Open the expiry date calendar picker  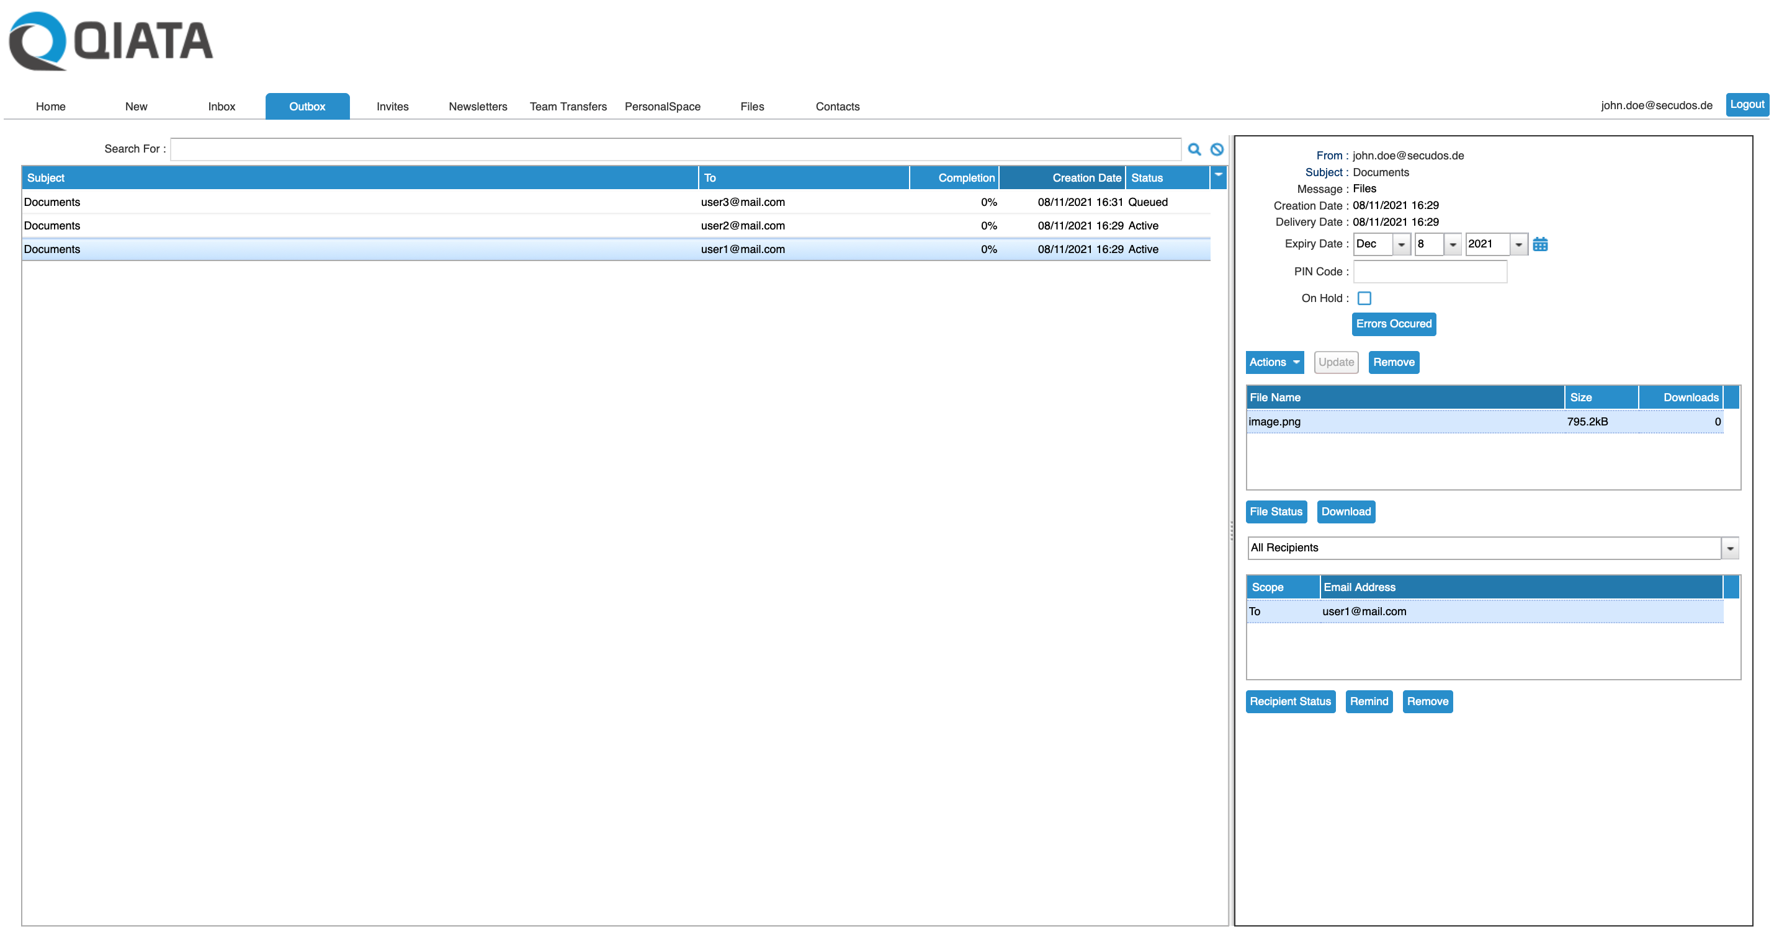(1540, 244)
